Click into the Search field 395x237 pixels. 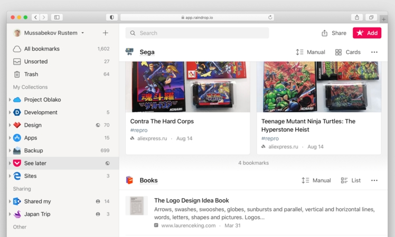[x=201, y=33]
